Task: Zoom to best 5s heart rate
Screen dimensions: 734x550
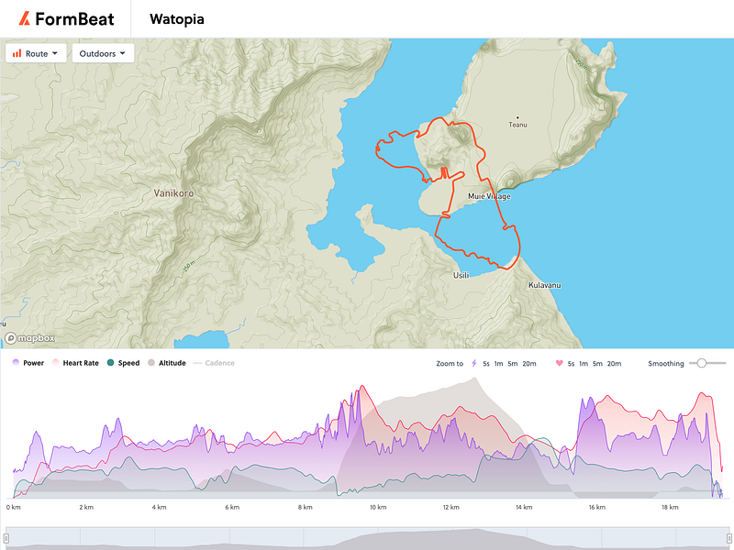Action: click(571, 363)
